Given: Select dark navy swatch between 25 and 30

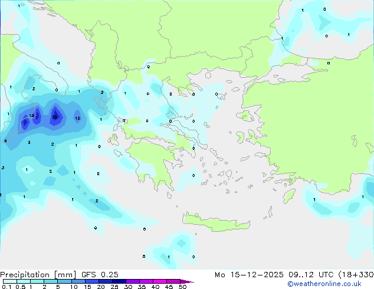Looking at the screenshot, I should click(x=119, y=281).
